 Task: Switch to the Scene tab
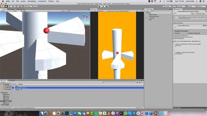tap(4, 9)
